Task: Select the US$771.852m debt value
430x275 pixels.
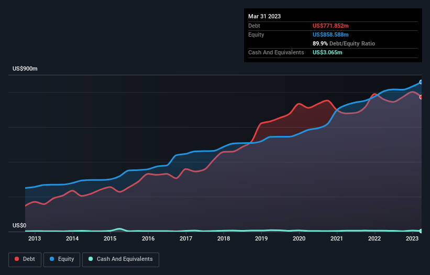Action: click(x=330, y=26)
